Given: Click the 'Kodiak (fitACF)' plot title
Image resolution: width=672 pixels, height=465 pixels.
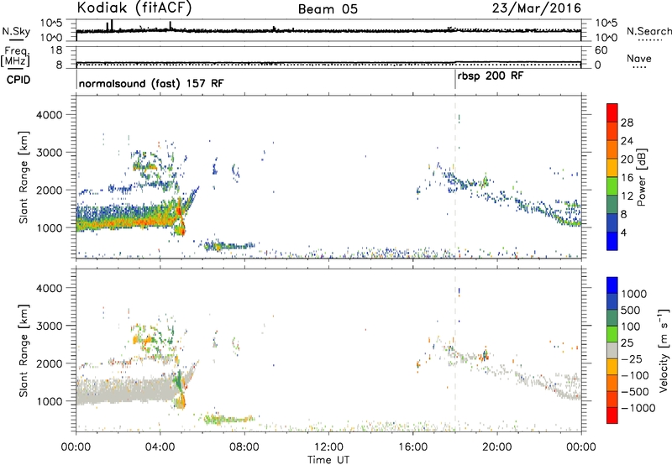Looking at the screenshot, I should 134,8.
